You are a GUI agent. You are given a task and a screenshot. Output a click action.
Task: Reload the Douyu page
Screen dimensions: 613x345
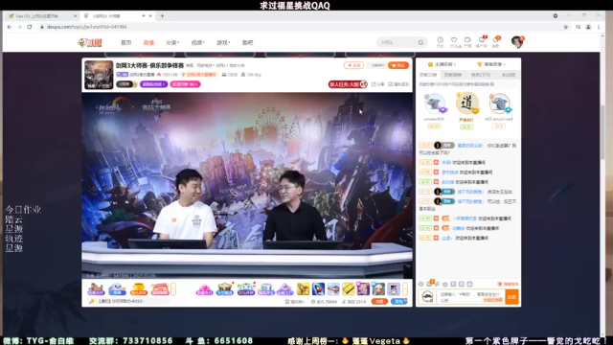[30, 27]
